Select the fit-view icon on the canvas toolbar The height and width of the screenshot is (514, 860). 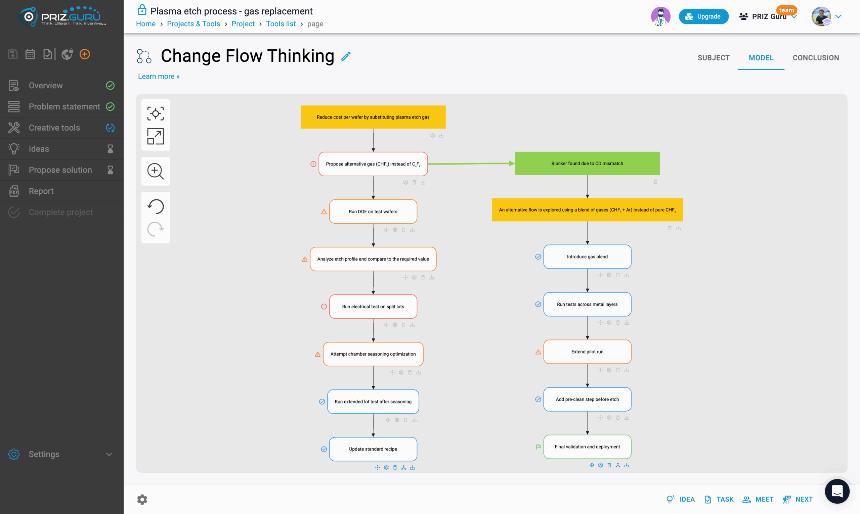[x=155, y=113]
